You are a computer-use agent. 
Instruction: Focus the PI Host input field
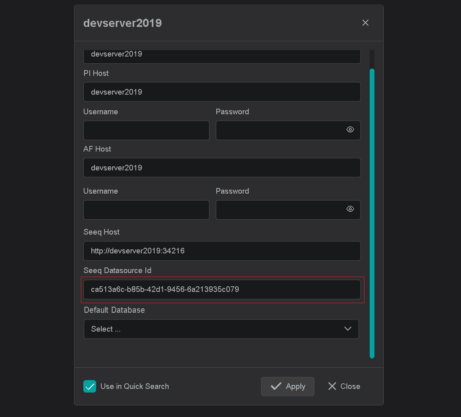[x=222, y=92]
